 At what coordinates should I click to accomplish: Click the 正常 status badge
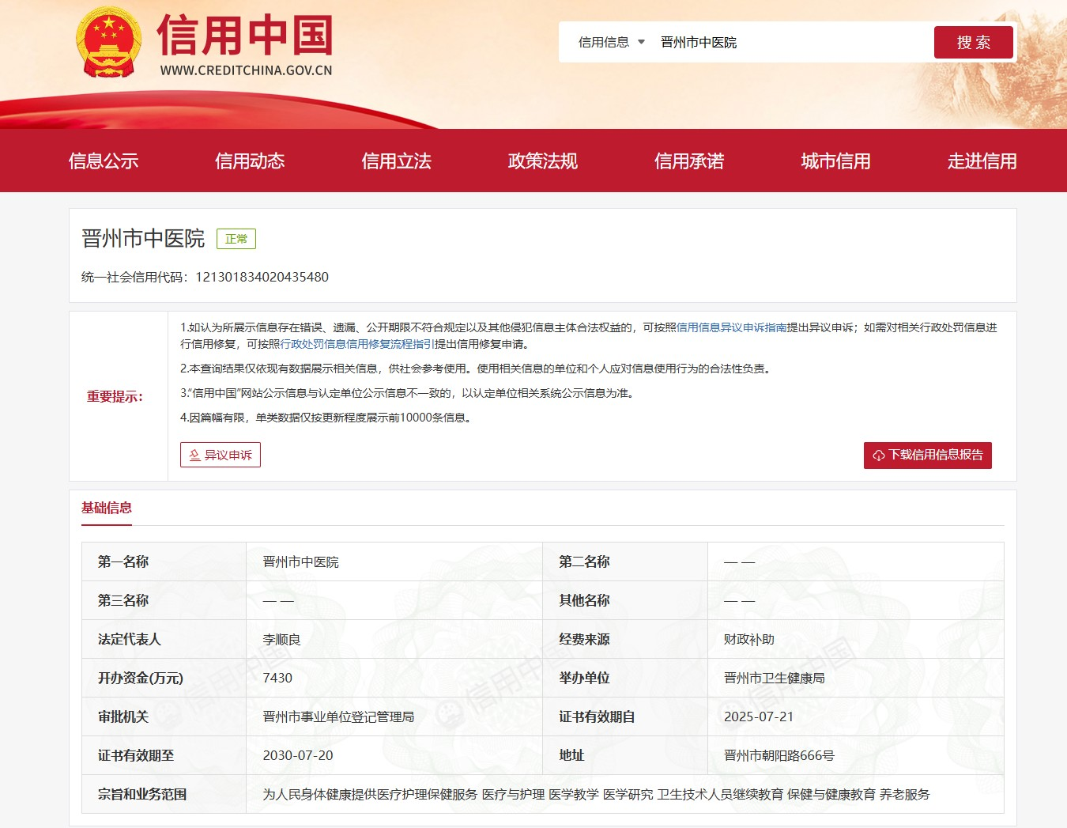click(236, 239)
